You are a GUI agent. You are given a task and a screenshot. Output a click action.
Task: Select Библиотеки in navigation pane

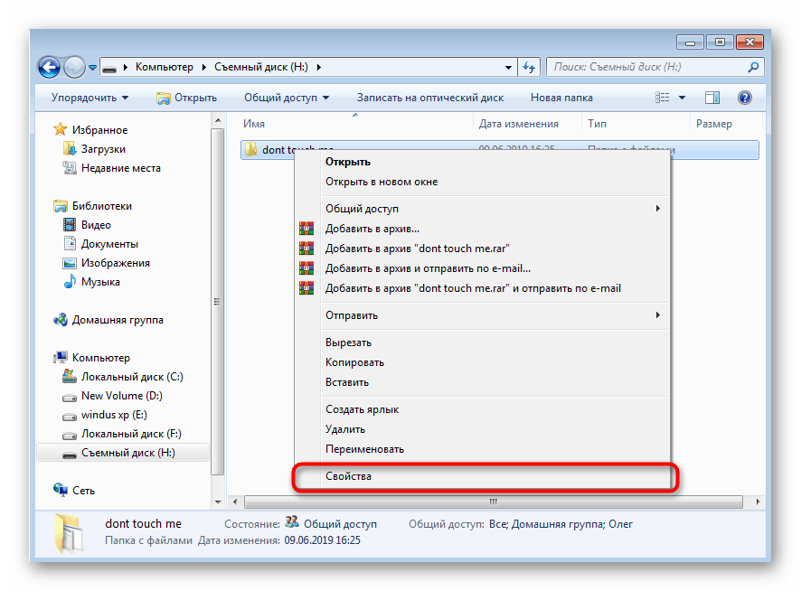[101, 206]
